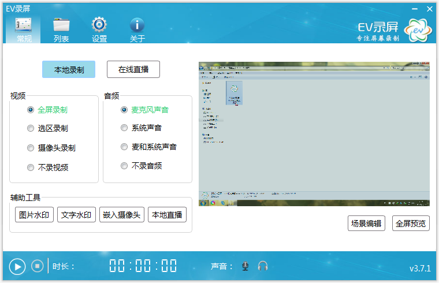Image resolution: width=439 pixels, height=283 pixels.
Task: Open the 图片水印 tool
Action: pos(34,215)
